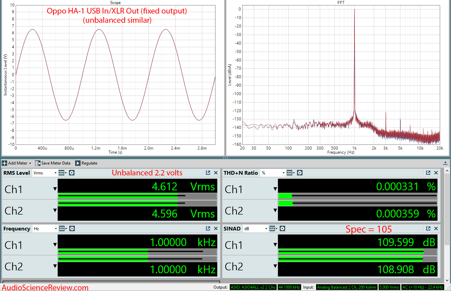The width and height of the screenshot is (451, 291).
Task: Click the THD+N Ch1 0.000331 % reading
Action: click(406, 186)
